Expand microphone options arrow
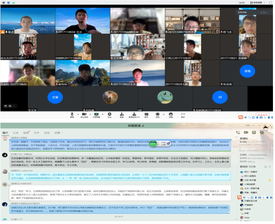The image size is (275, 224). 77,114
